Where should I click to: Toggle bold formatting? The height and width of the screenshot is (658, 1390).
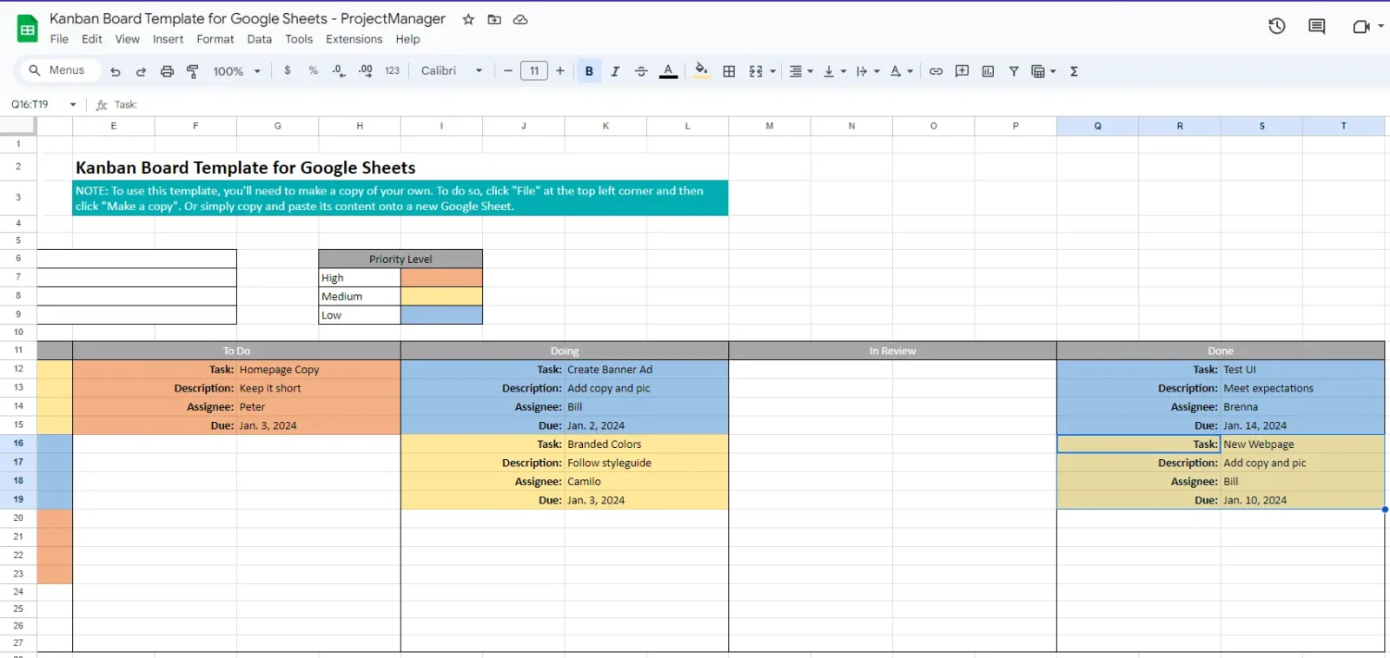589,71
